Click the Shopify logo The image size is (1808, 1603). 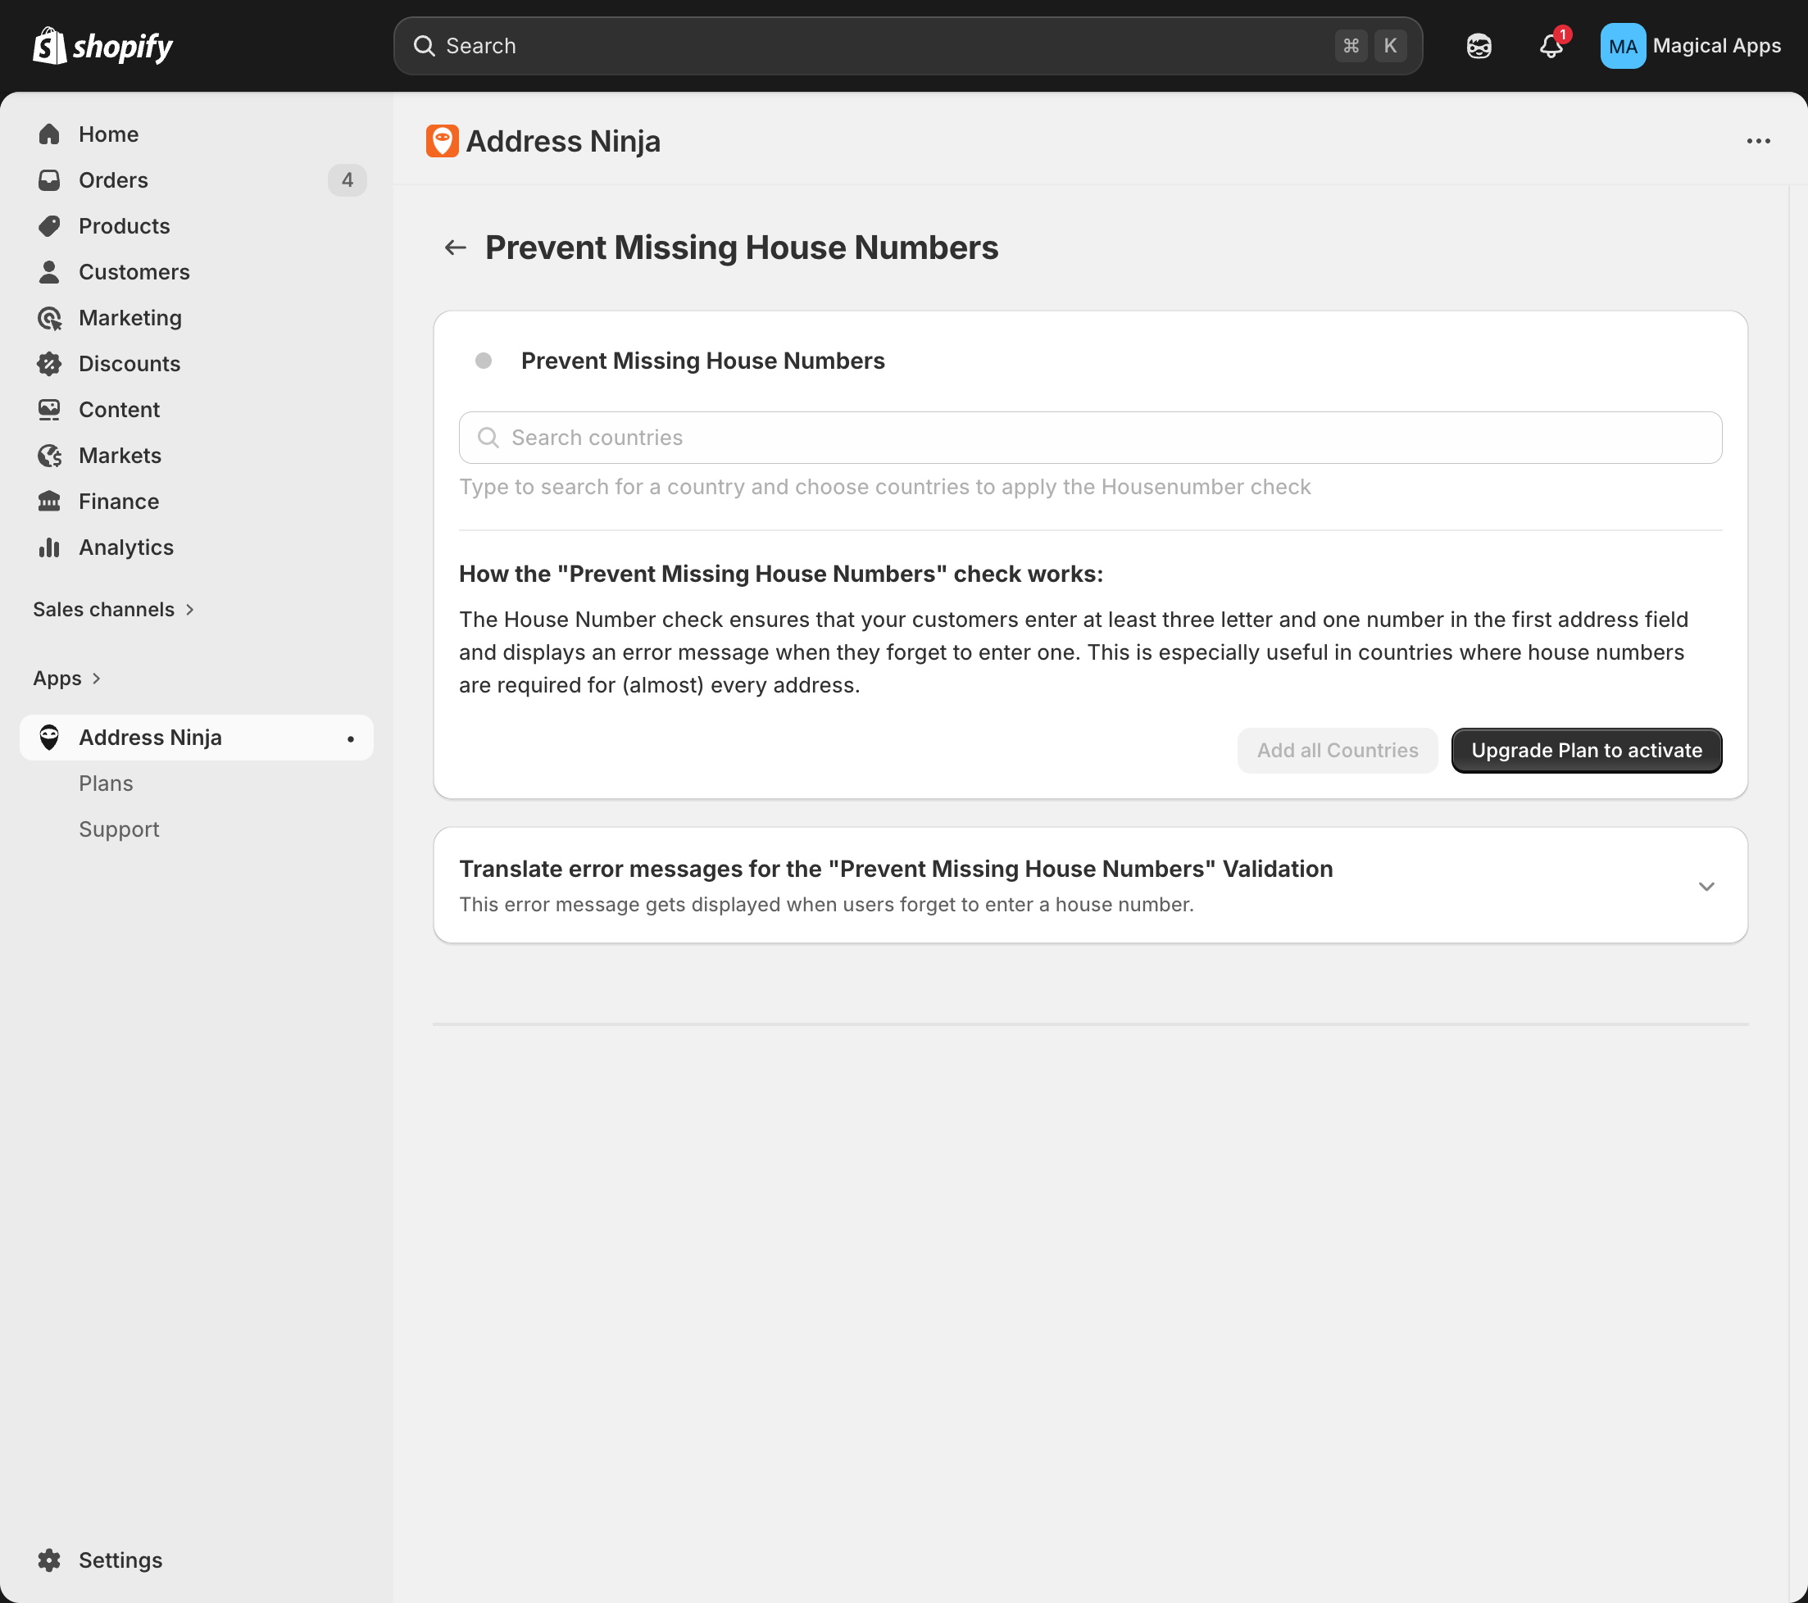102,46
